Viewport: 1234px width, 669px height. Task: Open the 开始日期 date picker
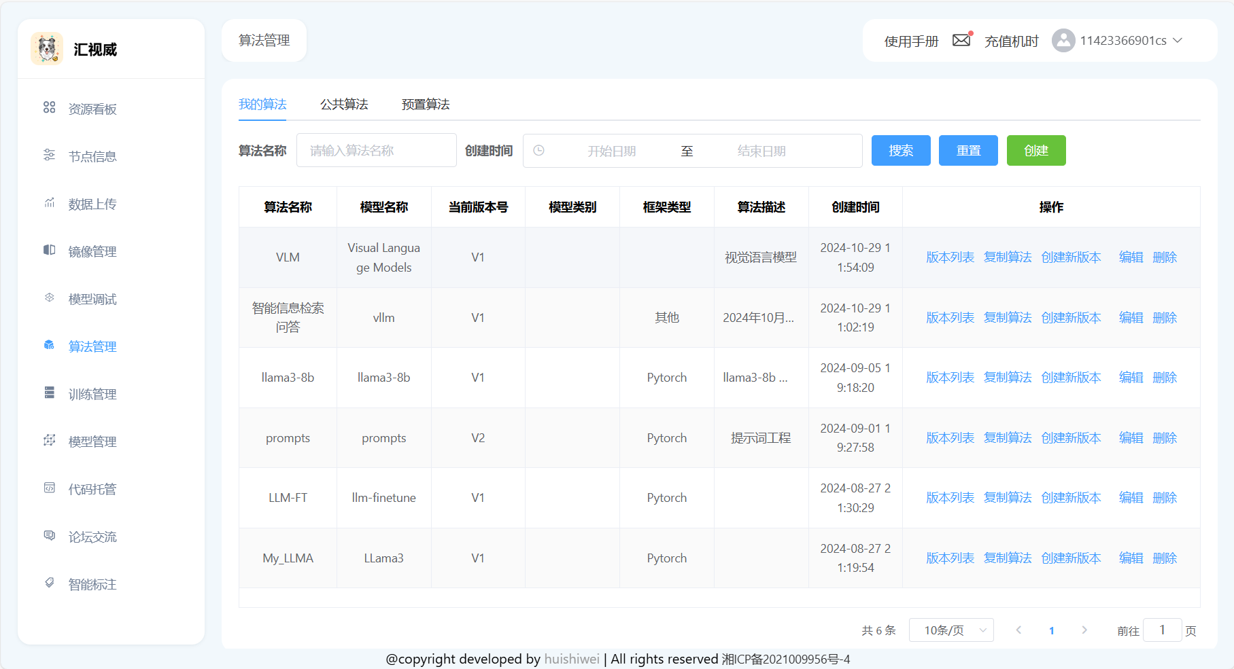(611, 151)
